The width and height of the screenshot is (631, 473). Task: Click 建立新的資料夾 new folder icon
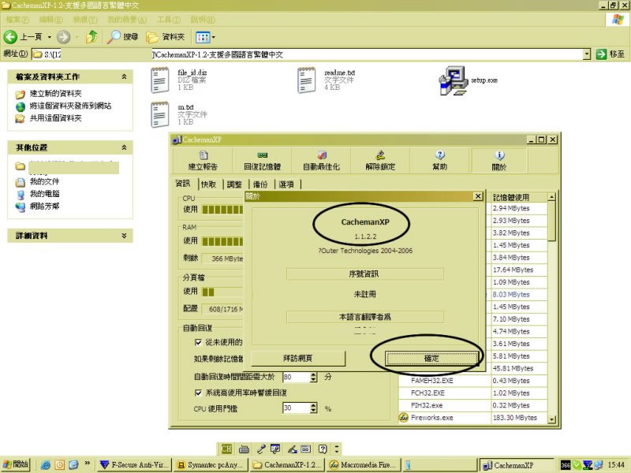21,94
